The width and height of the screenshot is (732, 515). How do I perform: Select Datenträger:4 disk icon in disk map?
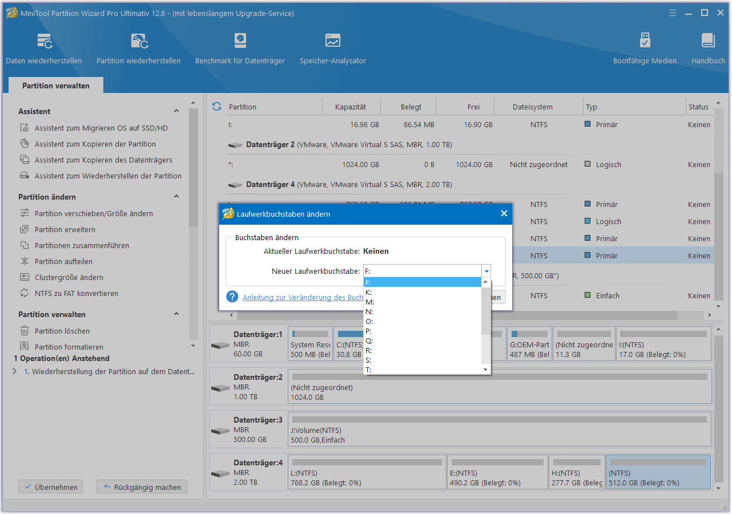click(x=220, y=474)
